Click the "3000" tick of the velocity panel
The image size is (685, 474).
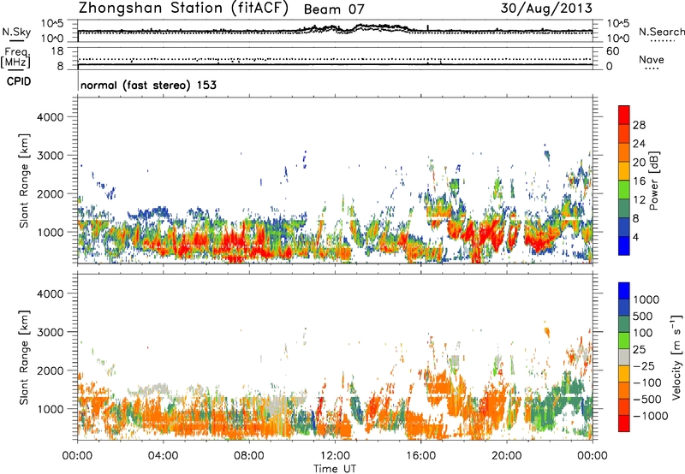click(x=51, y=332)
